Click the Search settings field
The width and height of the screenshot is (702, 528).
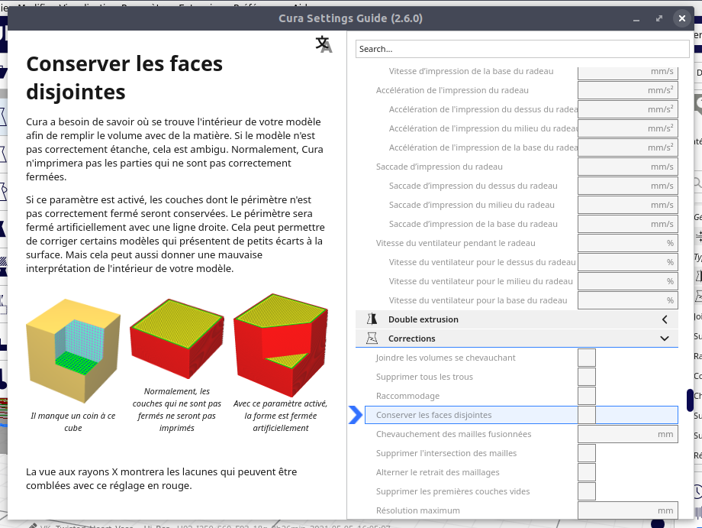pyautogui.click(x=523, y=49)
